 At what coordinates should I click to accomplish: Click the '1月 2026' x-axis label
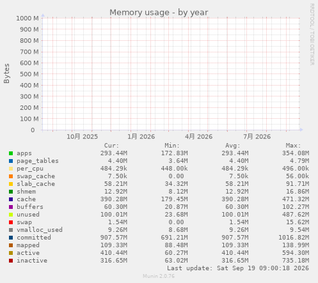click(141, 137)
